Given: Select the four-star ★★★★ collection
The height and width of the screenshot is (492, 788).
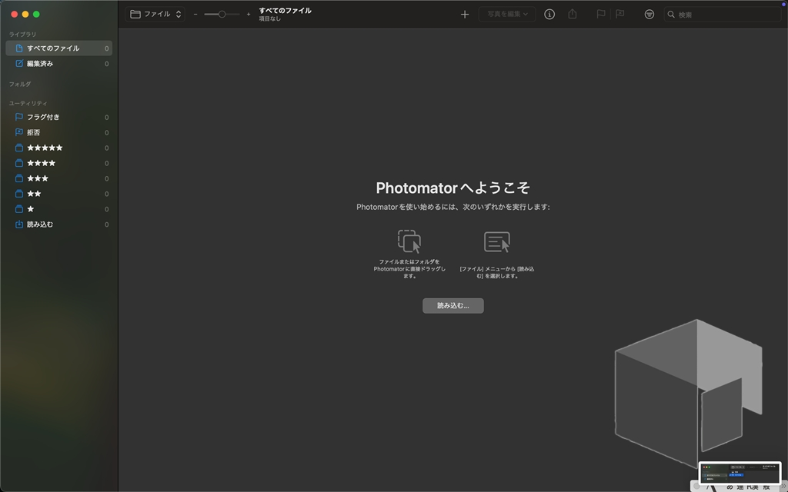Looking at the screenshot, I should coord(58,163).
